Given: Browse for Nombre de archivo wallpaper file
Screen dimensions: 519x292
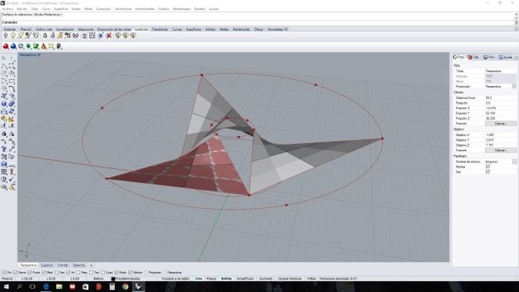Looking at the screenshot, I should click(x=514, y=161).
